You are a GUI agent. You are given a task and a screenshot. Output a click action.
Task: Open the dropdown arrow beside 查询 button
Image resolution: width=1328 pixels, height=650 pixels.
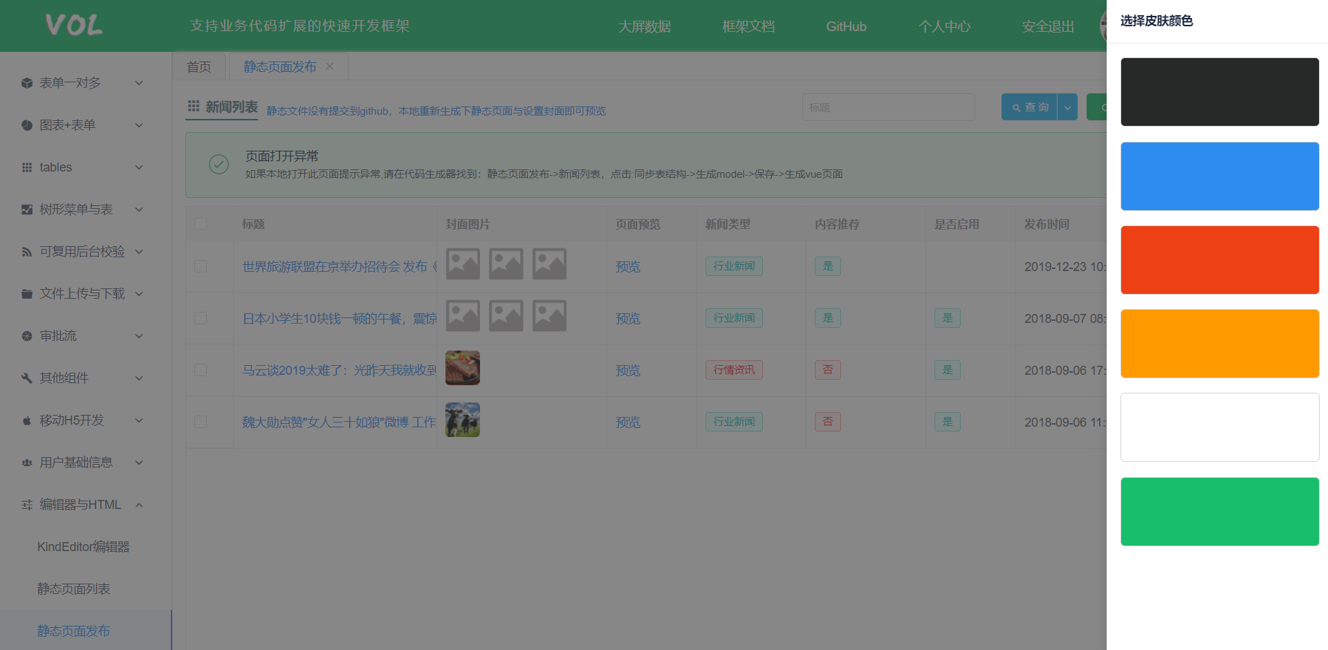[x=1067, y=107]
